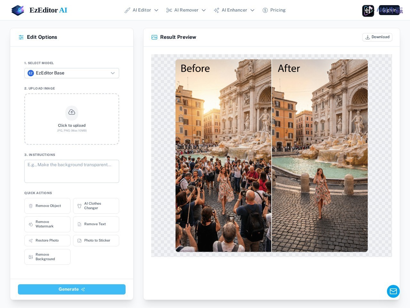Click the AI Editor brush icon
410x308 pixels.
(127, 10)
